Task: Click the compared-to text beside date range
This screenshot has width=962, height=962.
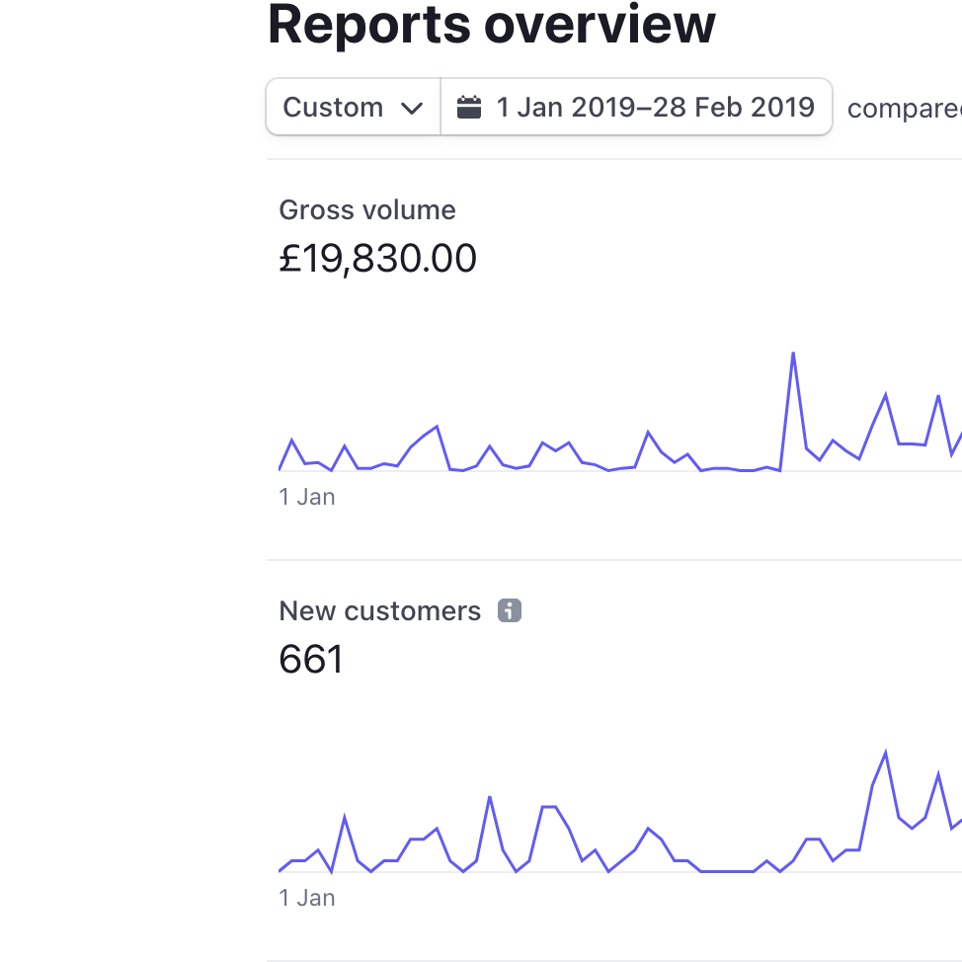Action: [904, 109]
